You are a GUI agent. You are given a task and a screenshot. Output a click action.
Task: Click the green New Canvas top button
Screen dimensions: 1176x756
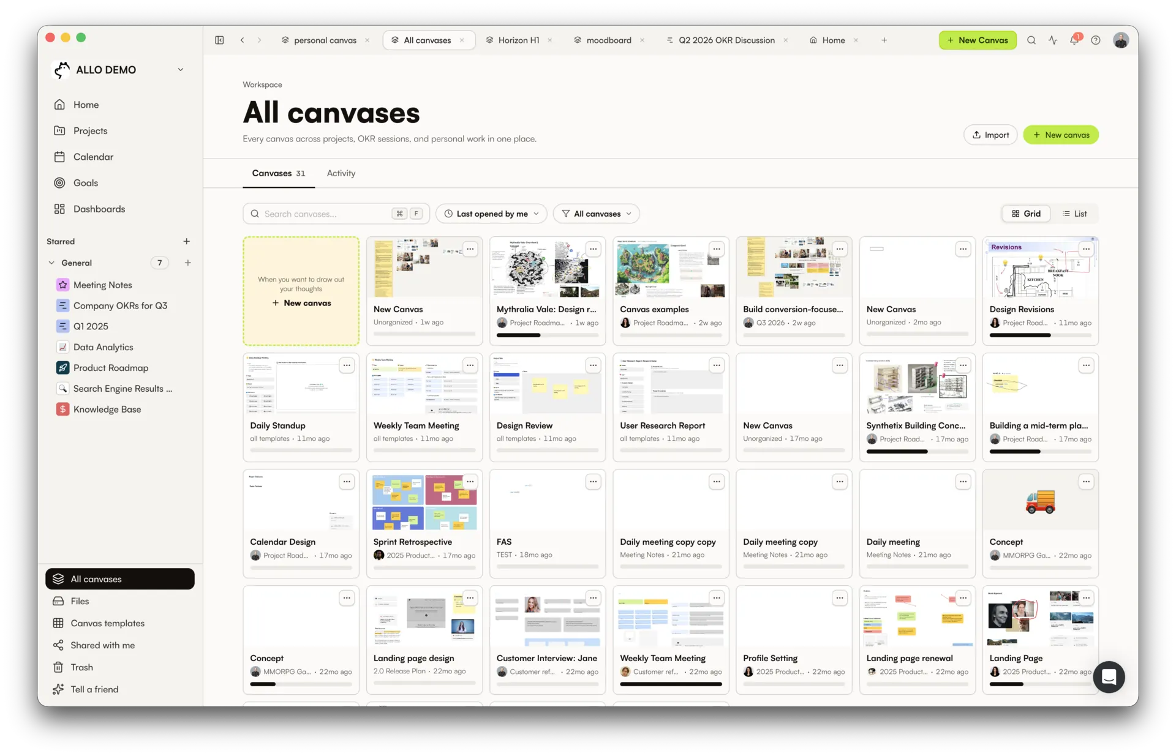pos(978,40)
